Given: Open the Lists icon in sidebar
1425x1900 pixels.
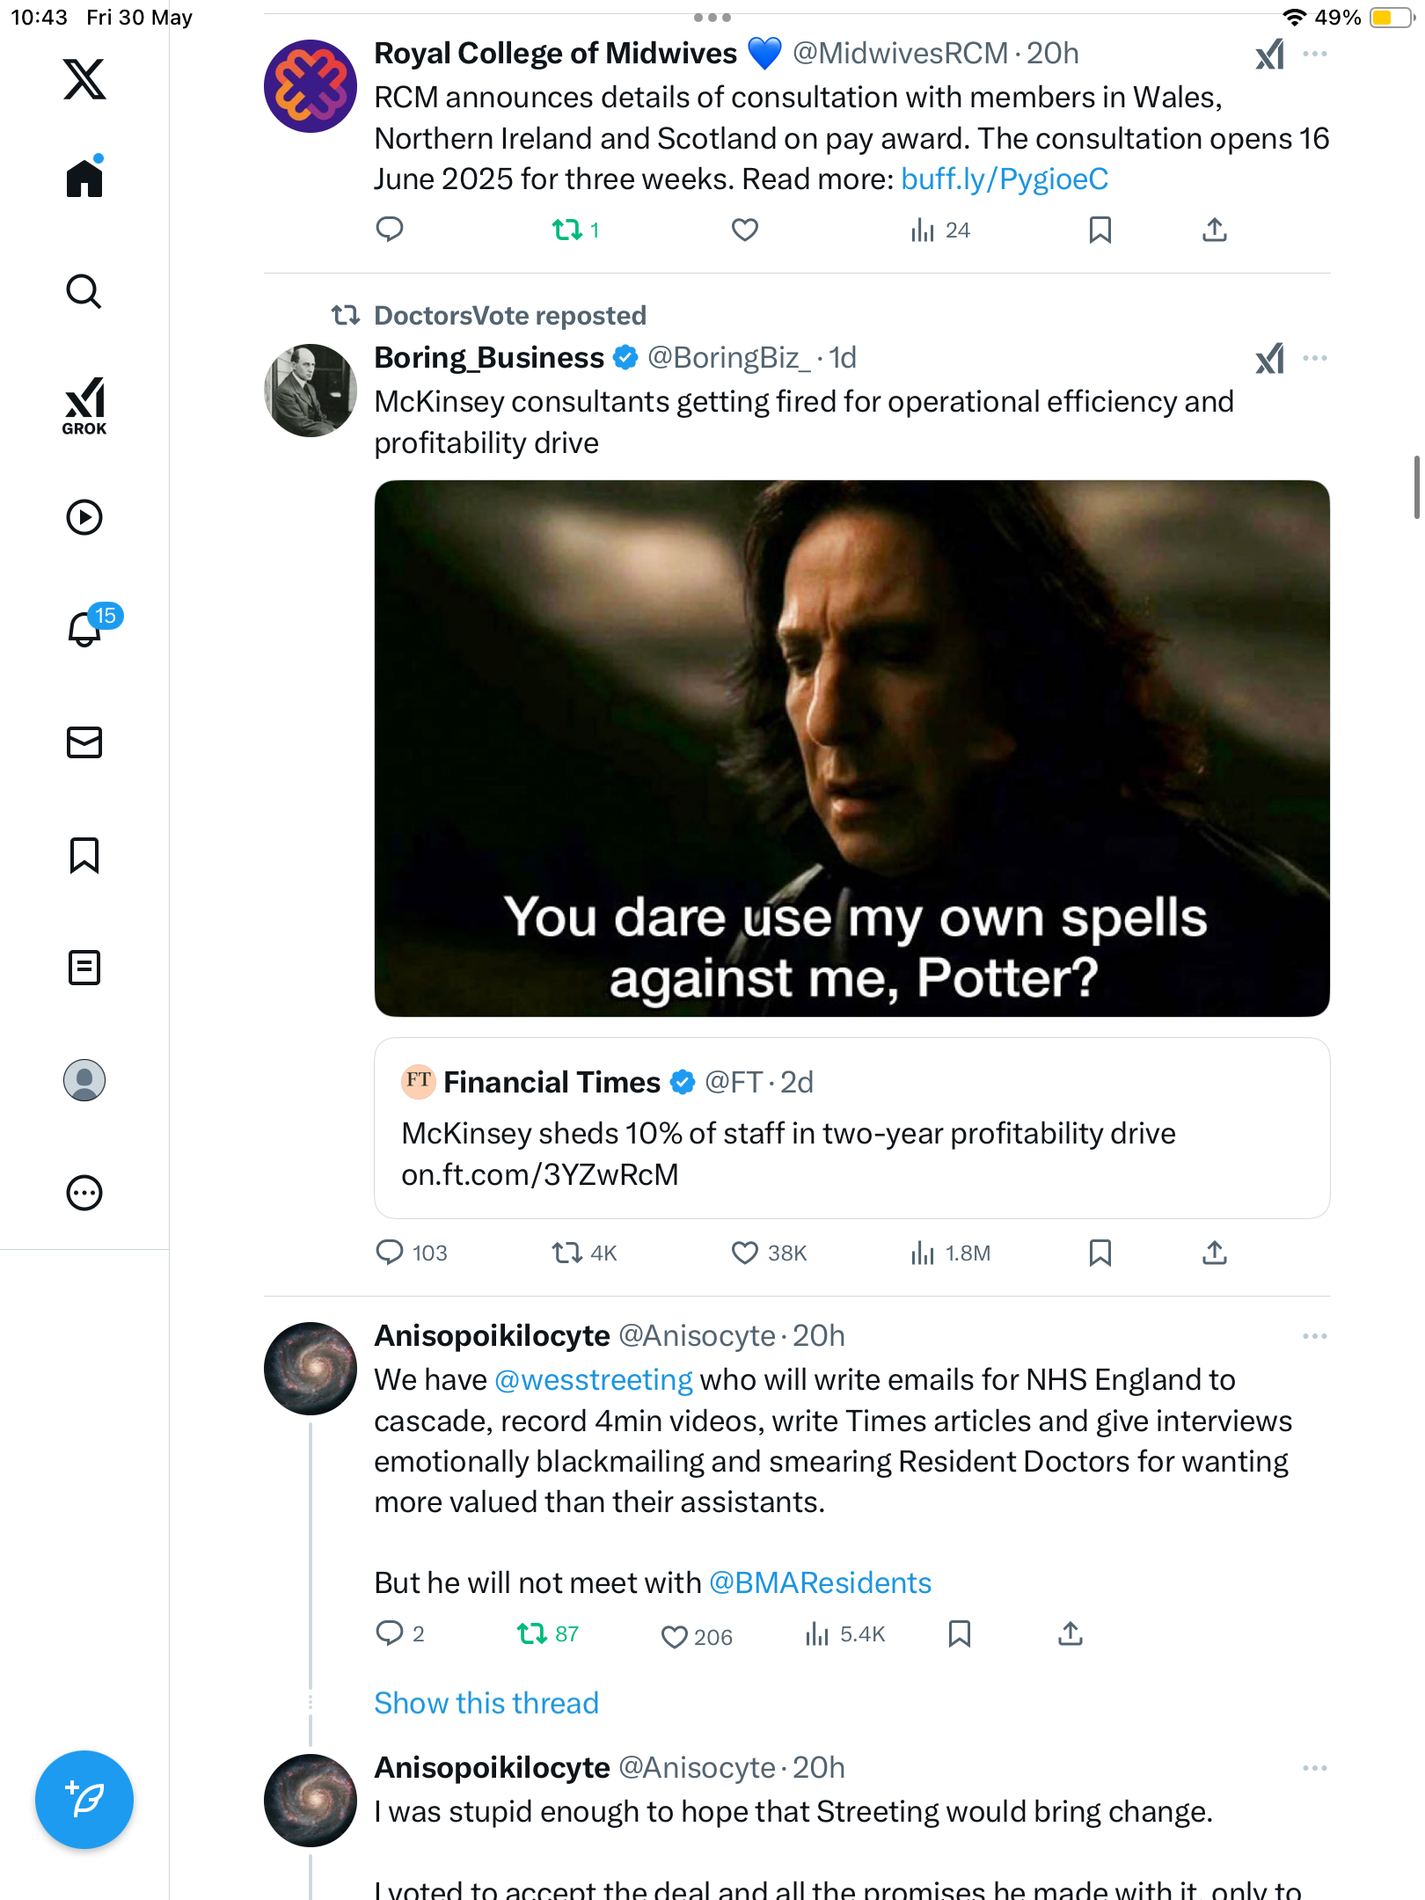Looking at the screenshot, I should click(x=84, y=968).
